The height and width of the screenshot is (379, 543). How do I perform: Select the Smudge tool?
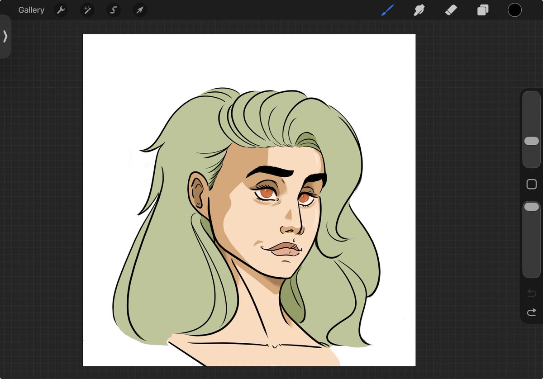tap(419, 10)
